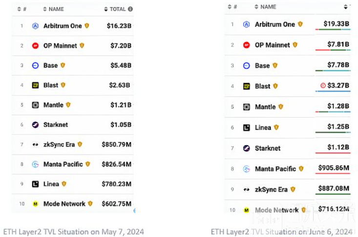The width and height of the screenshot is (358, 237).
Task: Sort right table by NAME column
Action: (265, 7)
